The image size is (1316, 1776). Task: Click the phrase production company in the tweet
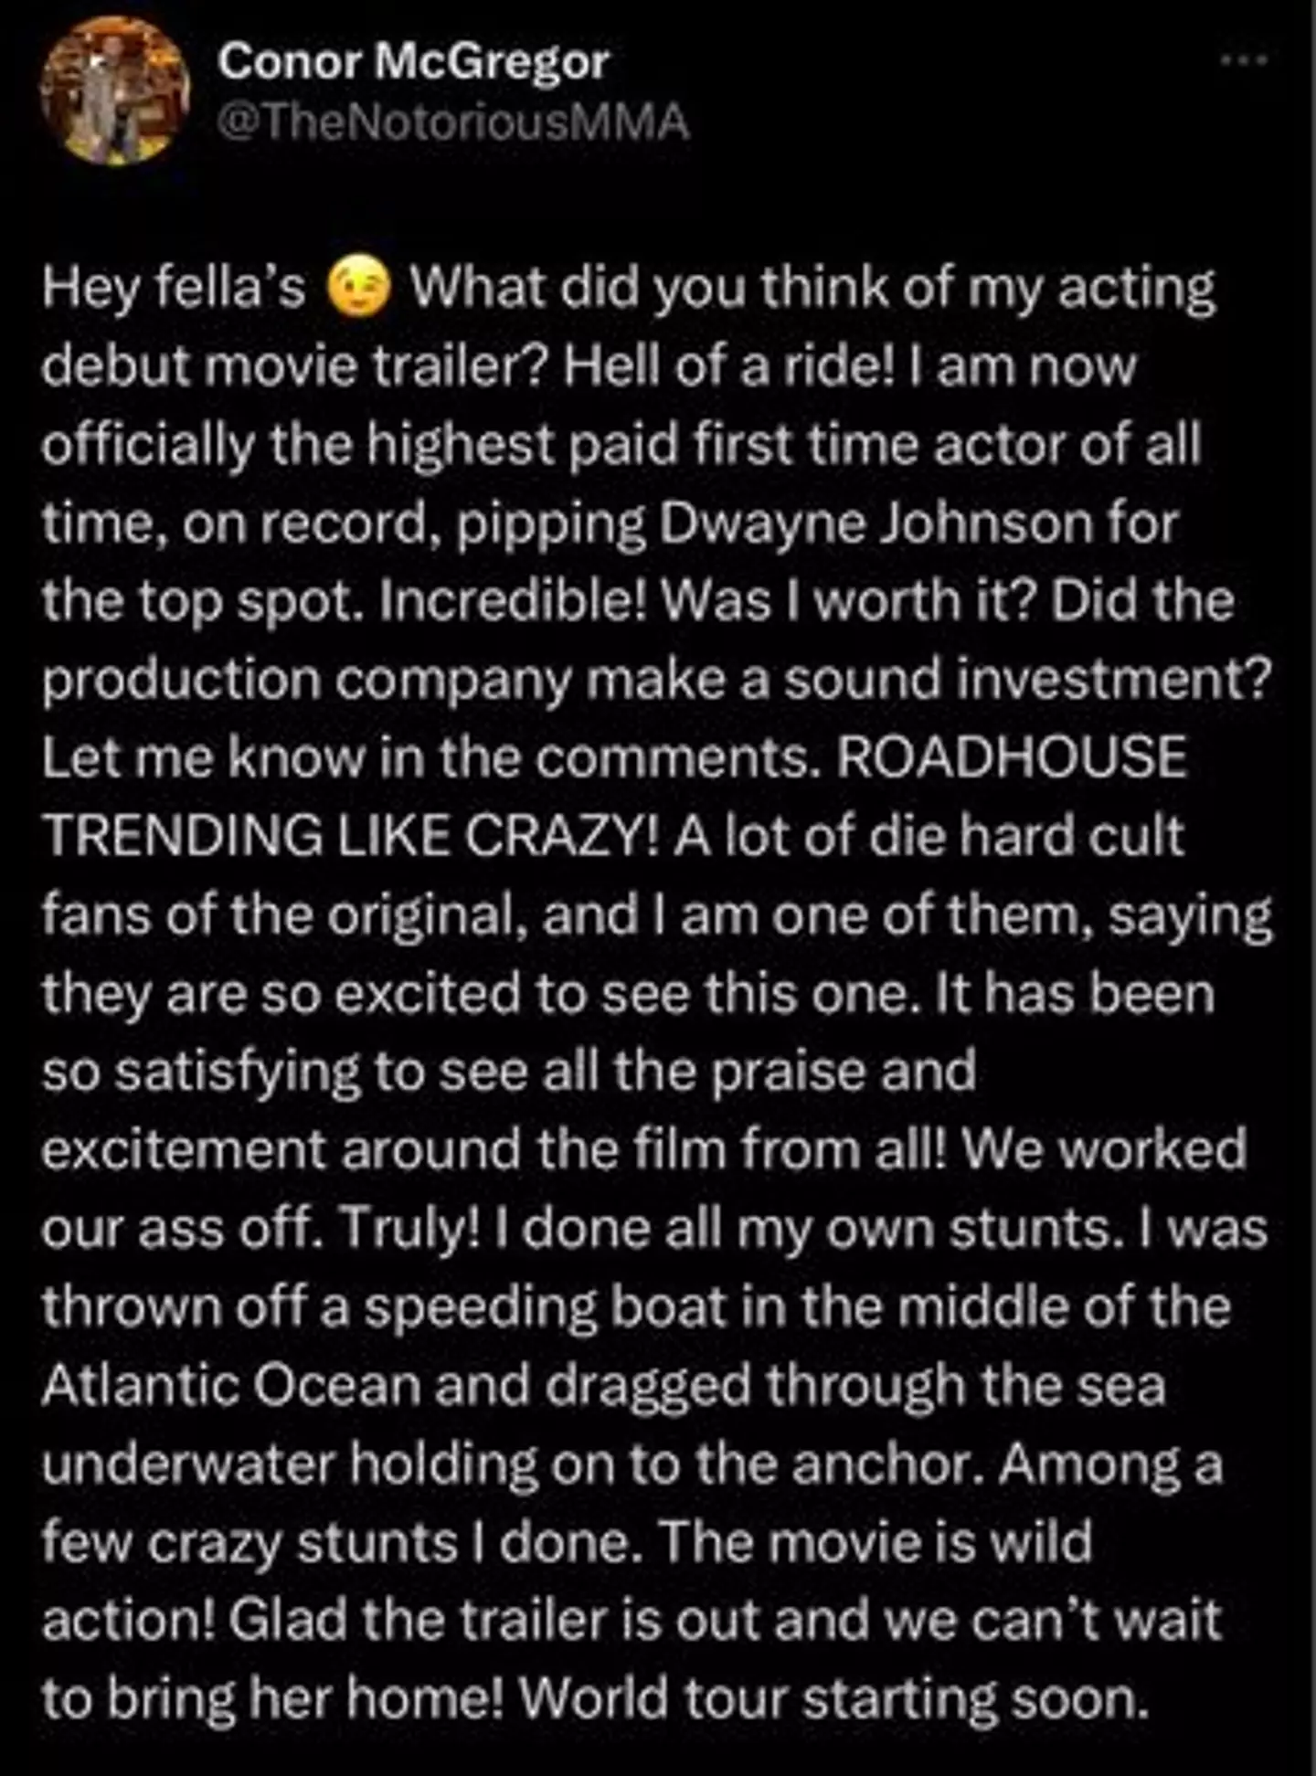[306, 681]
